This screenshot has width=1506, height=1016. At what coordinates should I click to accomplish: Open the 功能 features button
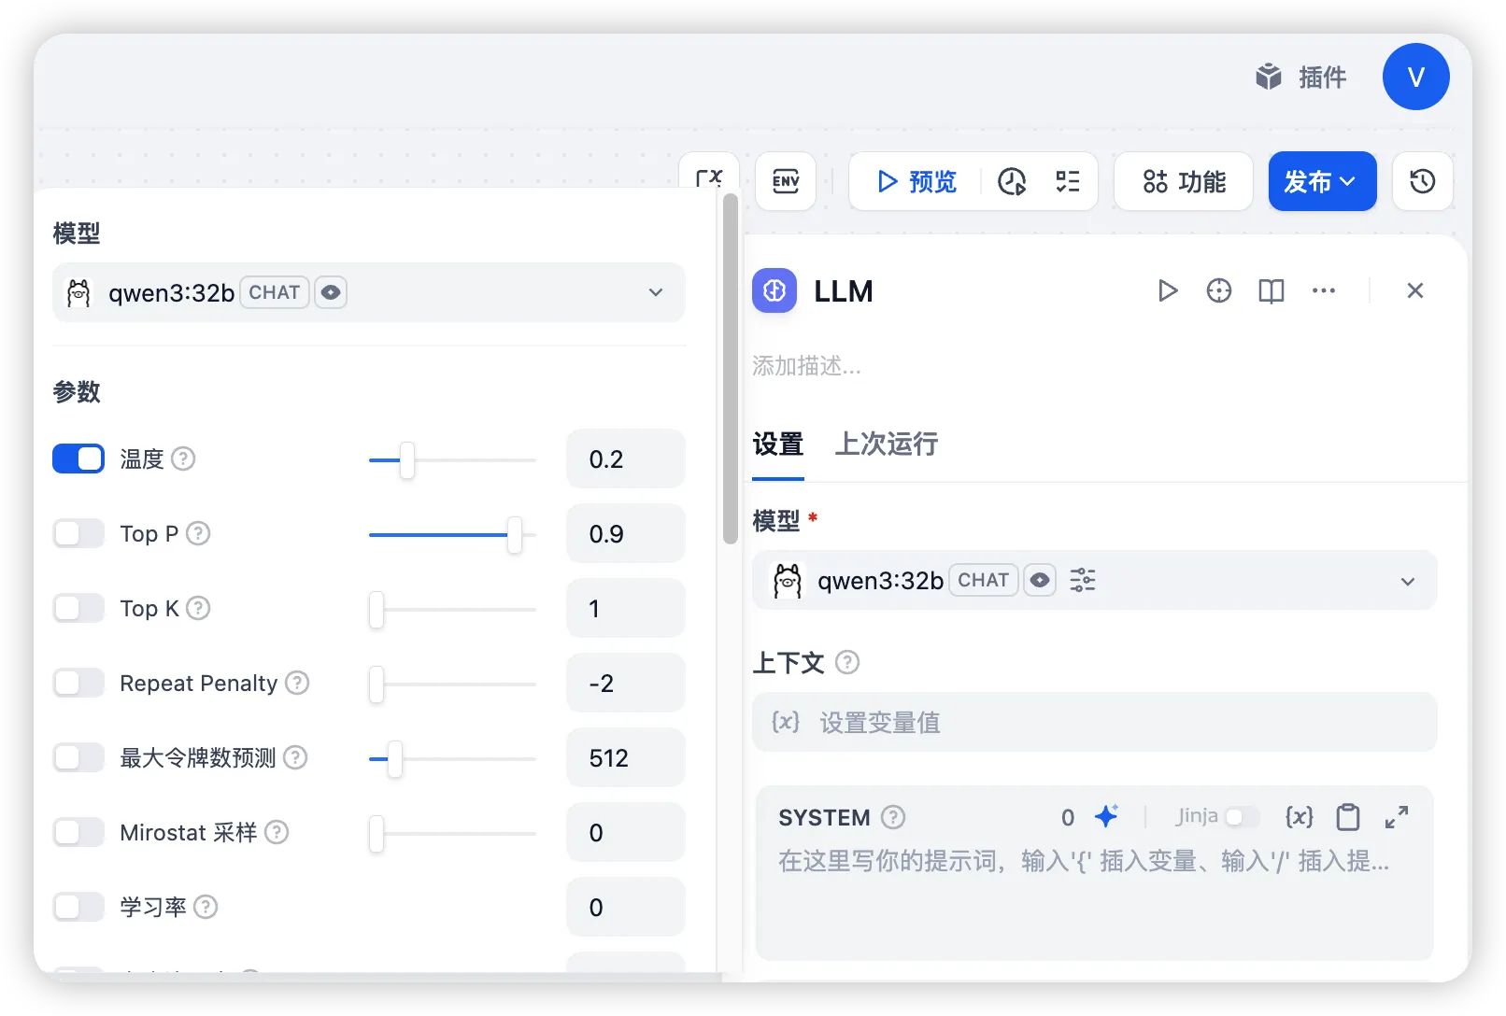point(1184,181)
